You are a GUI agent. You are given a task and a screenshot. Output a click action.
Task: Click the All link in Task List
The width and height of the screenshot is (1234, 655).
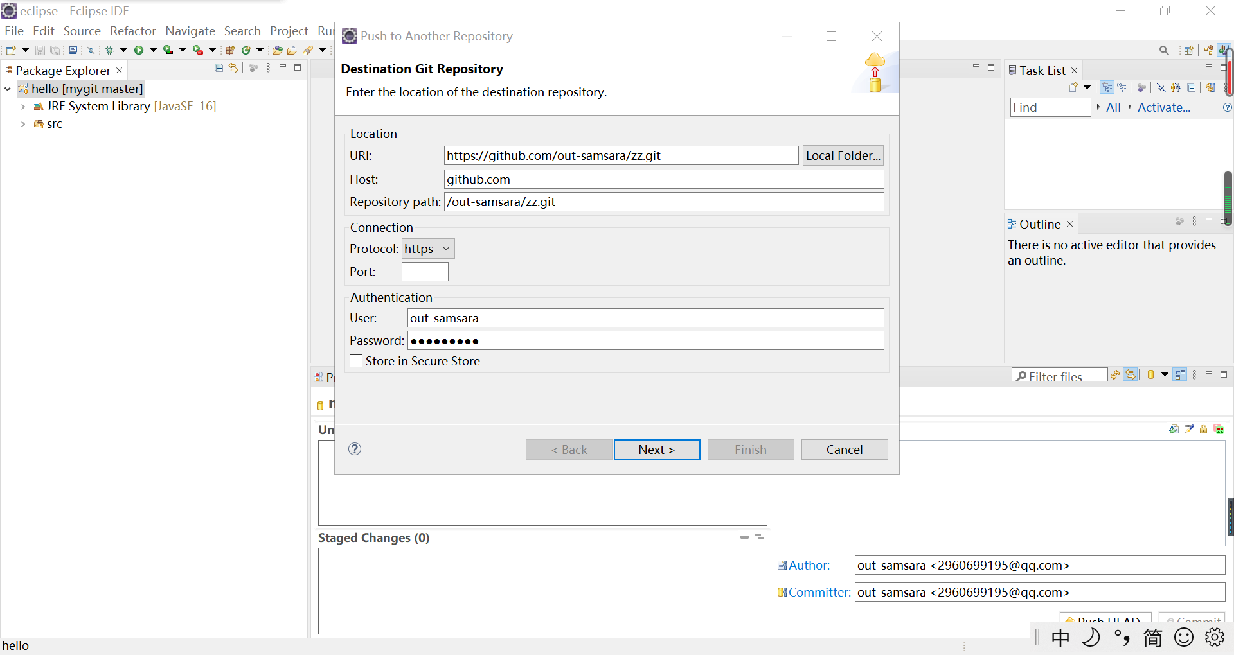point(1113,107)
